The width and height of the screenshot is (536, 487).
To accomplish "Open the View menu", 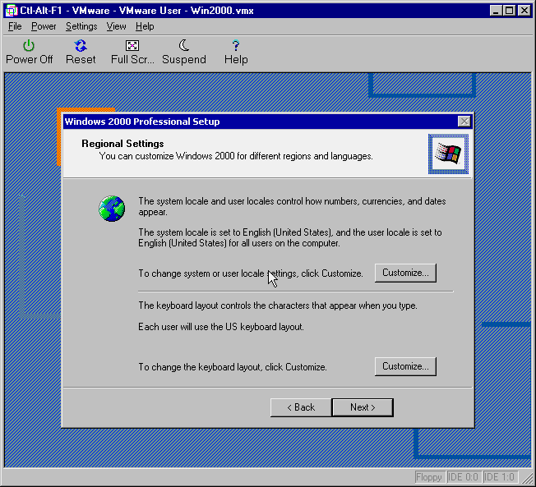I will pyautogui.click(x=116, y=26).
